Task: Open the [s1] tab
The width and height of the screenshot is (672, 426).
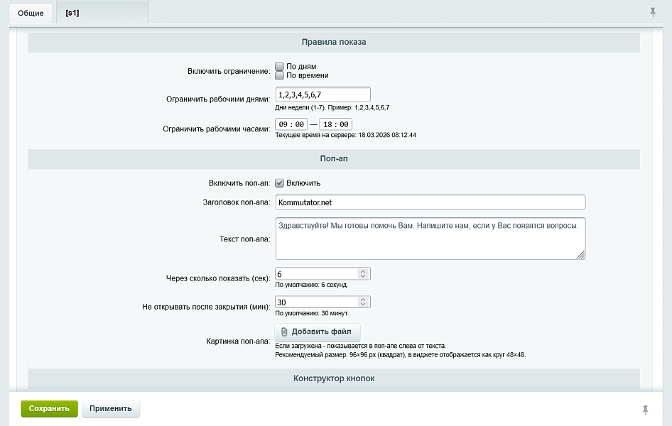Action: 72,13
